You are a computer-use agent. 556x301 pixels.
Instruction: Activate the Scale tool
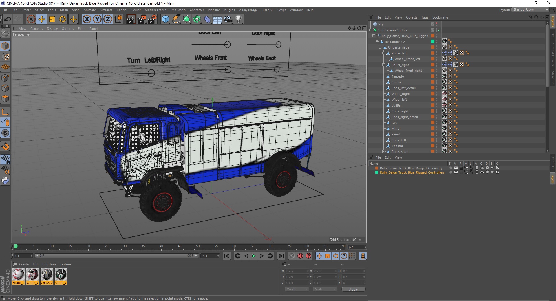click(52, 19)
